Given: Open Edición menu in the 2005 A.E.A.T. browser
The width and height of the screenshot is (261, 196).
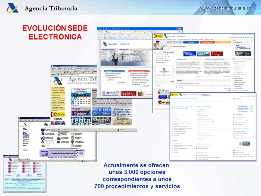Looking at the screenshot, I should tap(60, 69).
